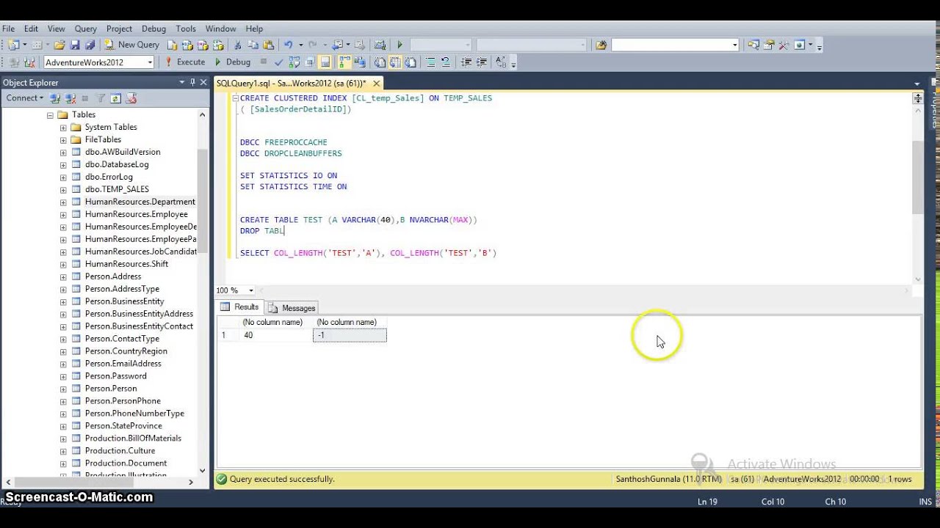
Task: Click the Save All icon
Action: click(x=90, y=45)
